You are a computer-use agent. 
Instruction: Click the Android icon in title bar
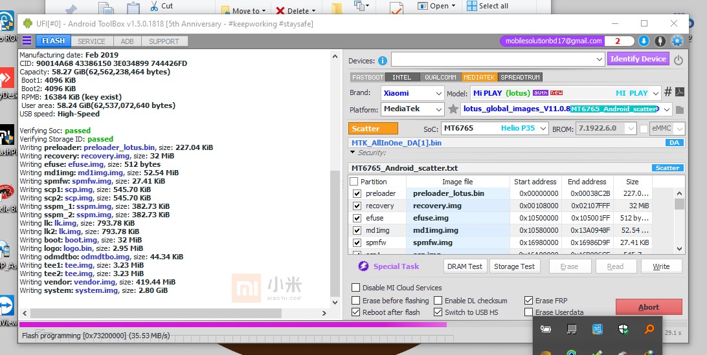point(28,23)
